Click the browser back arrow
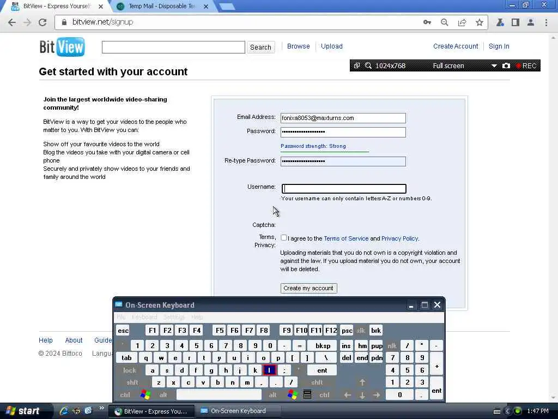 (x=12, y=22)
